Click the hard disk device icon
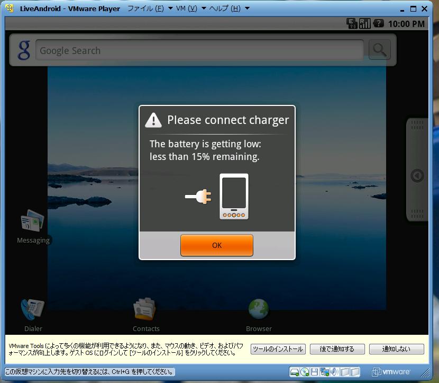The width and height of the screenshot is (439, 383). pos(295,372)
